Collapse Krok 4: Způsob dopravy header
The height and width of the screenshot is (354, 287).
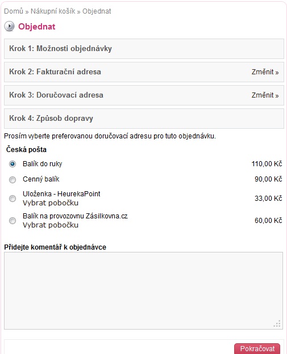pos(144,119)
